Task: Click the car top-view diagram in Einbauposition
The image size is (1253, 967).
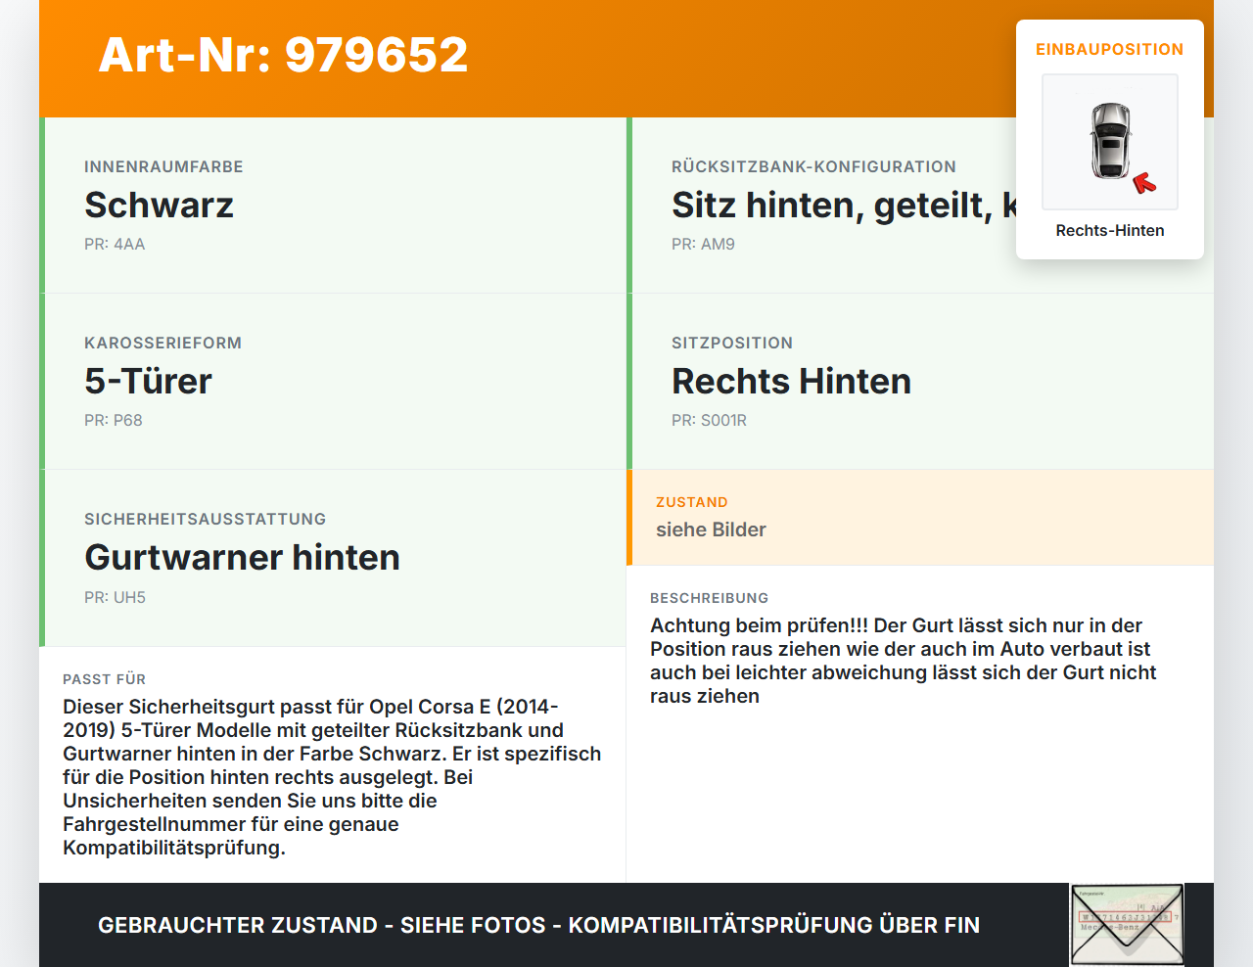Action: [x=1109, y=142]
